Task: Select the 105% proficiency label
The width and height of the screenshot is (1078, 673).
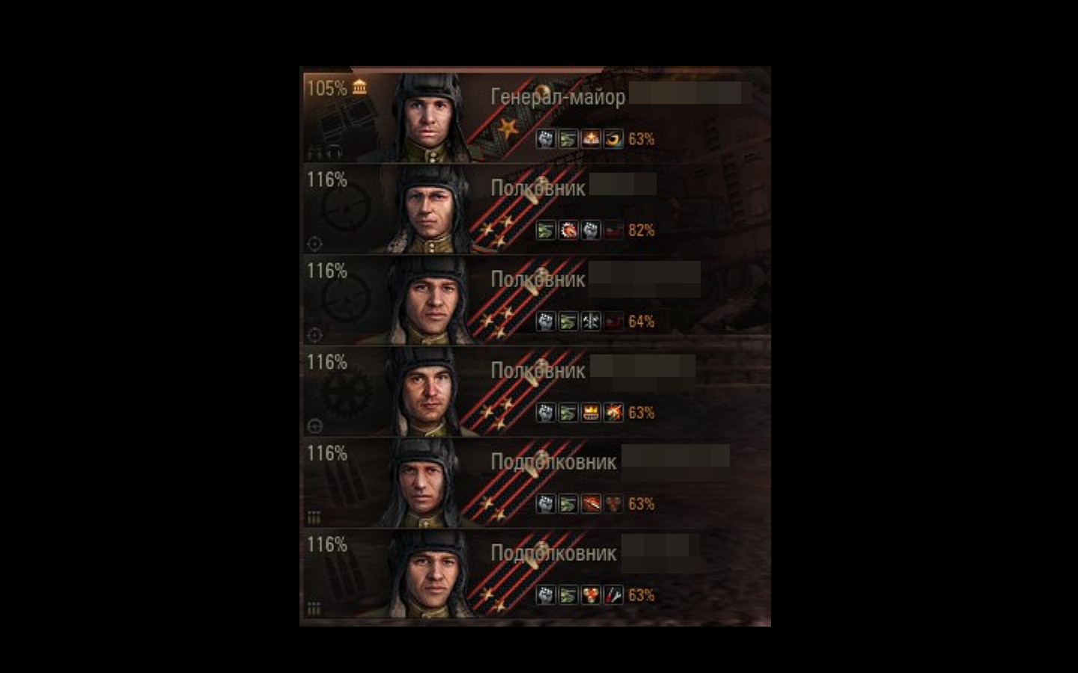Action: 327,88
